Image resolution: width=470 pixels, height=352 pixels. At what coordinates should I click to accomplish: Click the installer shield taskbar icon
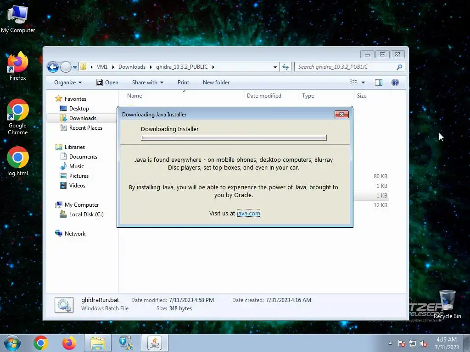(x=126, y=343)
